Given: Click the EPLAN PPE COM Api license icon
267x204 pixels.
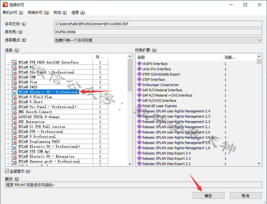Looking at the screenshot, I should click(x=14, y=151).
